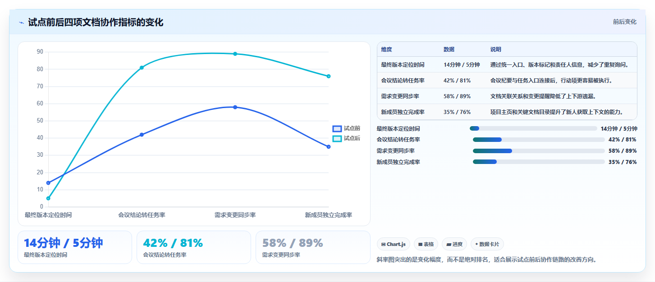
Task: Click the 说明 column header
Action: [496, 50]
